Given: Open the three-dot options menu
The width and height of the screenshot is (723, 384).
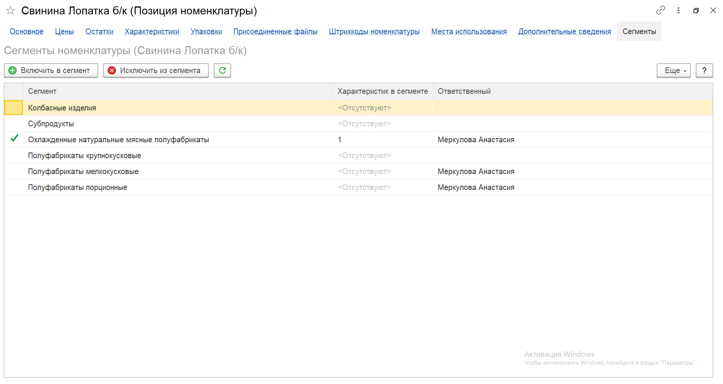Looking at the screenshot, I should [678, 11].
